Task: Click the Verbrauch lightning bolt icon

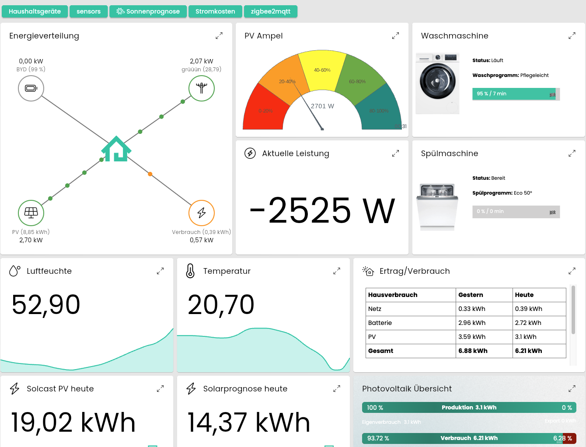Action: pos(201,213)
